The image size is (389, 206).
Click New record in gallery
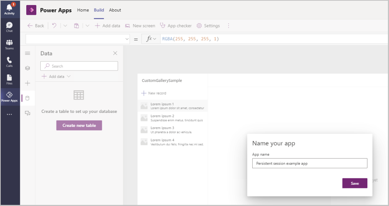click(x=154, y=93)
